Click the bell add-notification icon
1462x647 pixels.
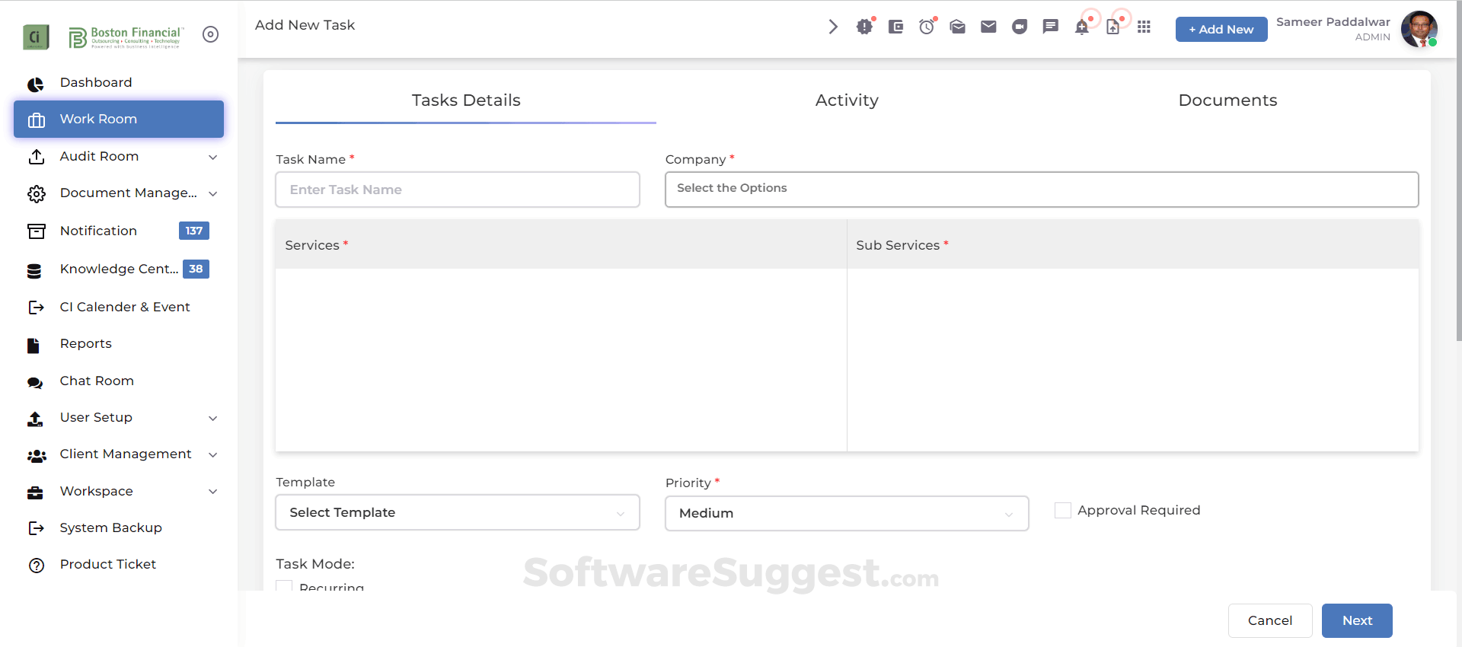[x=1082, y=27]
